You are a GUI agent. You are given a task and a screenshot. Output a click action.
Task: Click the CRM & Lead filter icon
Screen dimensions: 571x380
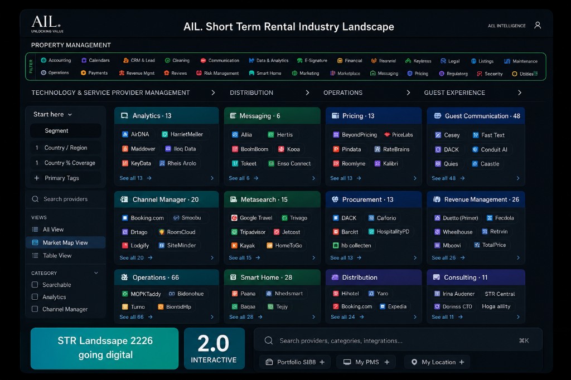126,60
